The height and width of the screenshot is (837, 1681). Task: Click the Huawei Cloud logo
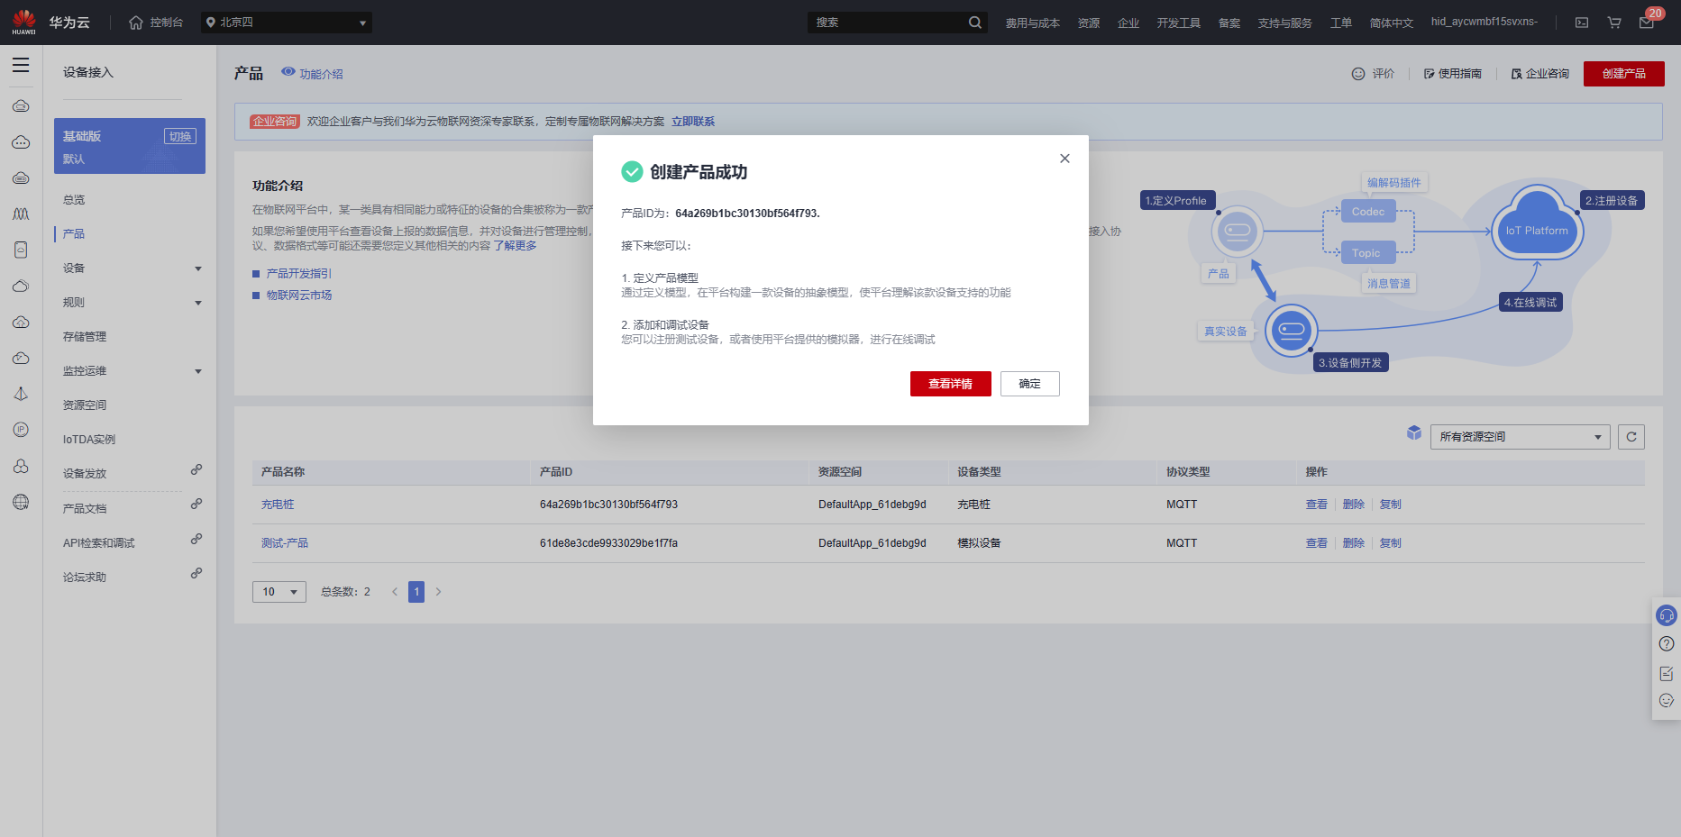[24, 22]
